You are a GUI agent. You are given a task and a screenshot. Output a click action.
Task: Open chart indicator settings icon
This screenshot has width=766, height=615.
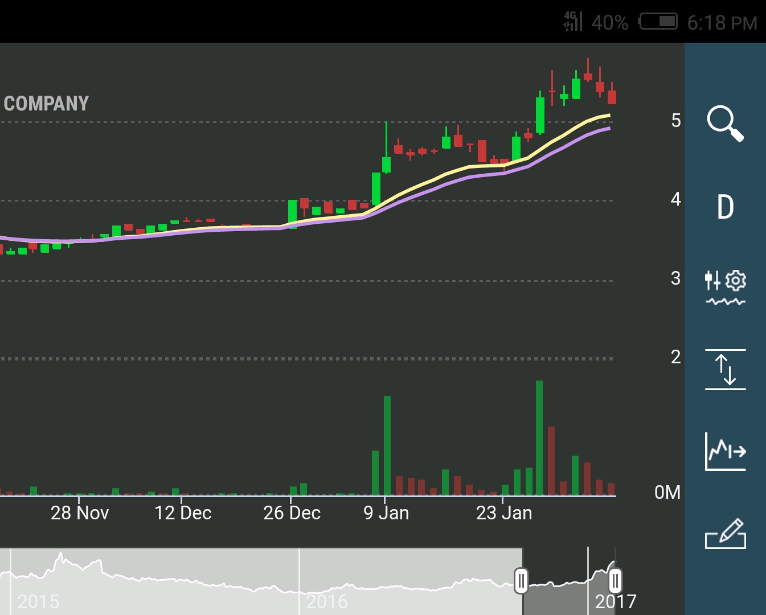coord(725,288)
